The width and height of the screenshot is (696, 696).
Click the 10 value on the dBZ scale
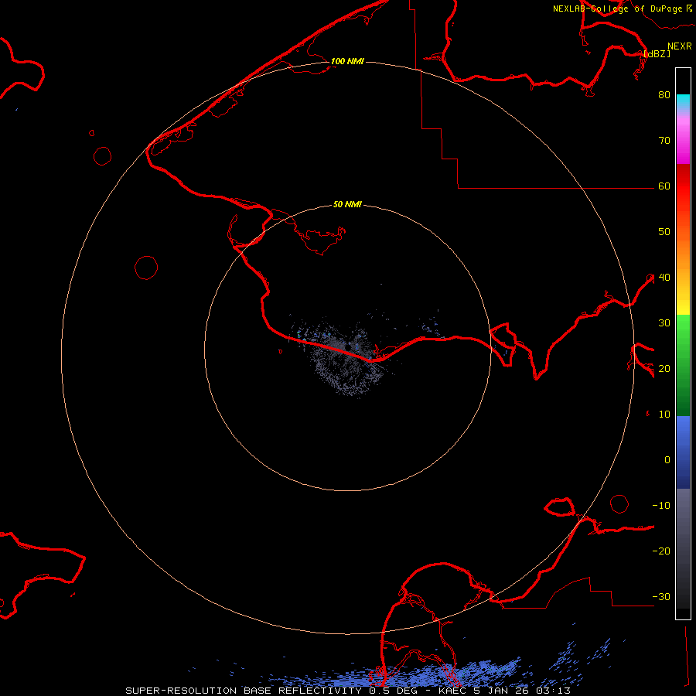click(x=664, y=415)
